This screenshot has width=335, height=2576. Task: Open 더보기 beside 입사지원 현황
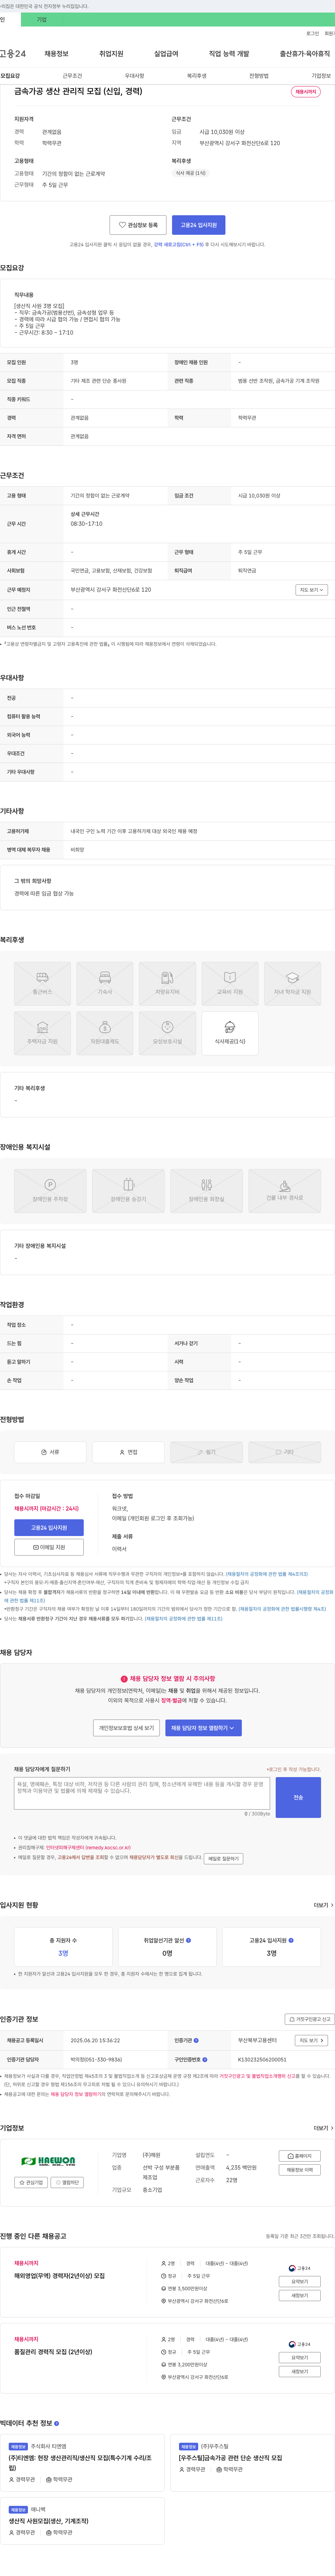tap(323, 1905)
